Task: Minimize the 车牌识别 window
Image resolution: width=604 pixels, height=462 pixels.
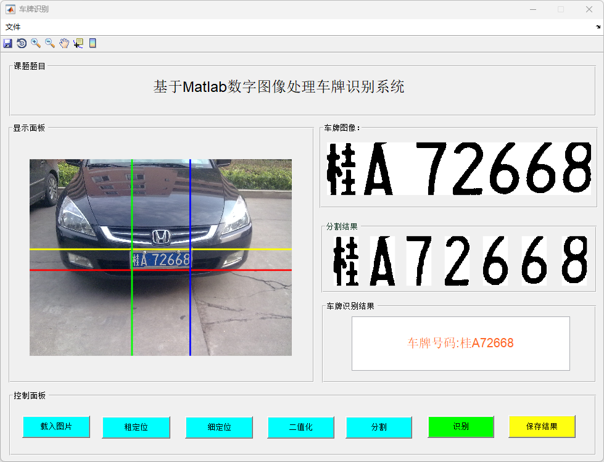Action: [532, 9]
